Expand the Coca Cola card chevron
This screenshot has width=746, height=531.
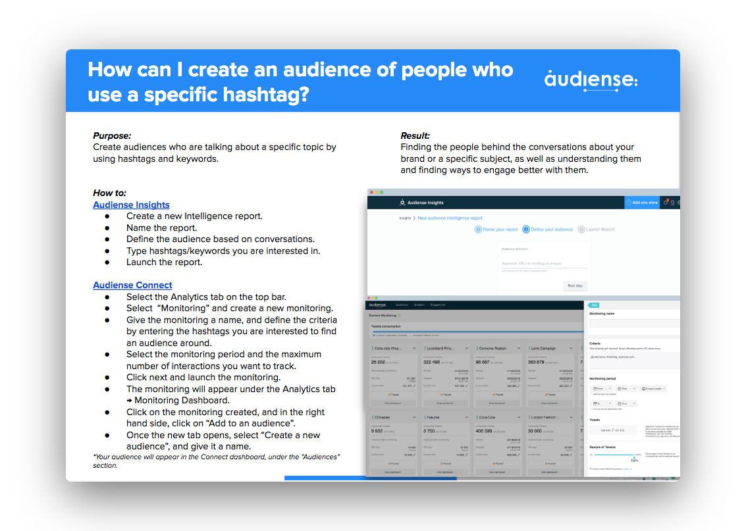click(519, 417)
